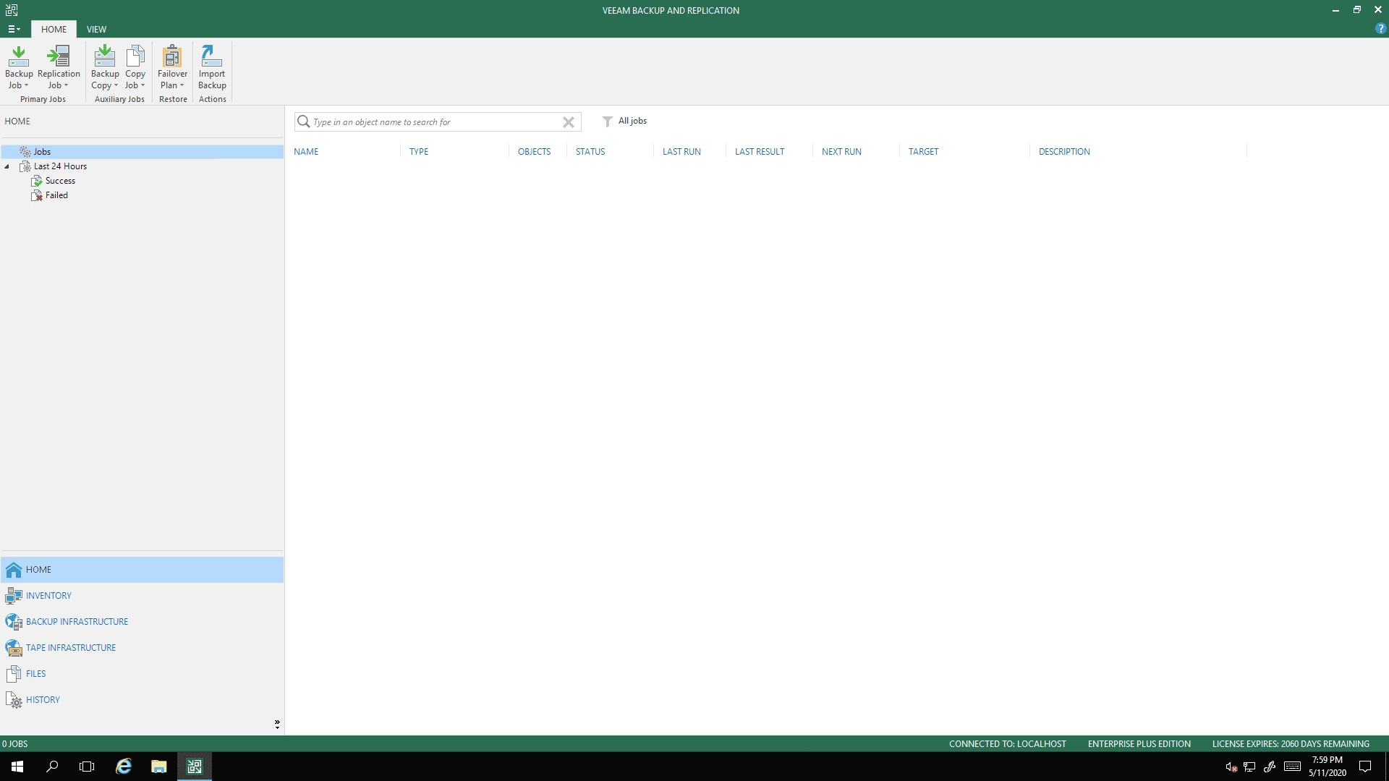This screenshot has width=1389, height=781.
Task: Sort by the NAME column header
Action: [306, 152]
